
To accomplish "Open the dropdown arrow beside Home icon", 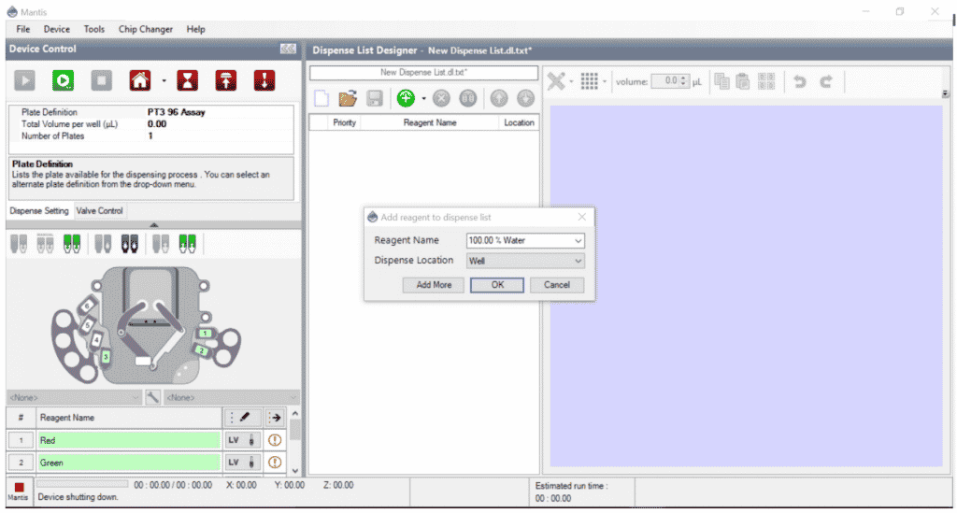I will click(163, 81).
